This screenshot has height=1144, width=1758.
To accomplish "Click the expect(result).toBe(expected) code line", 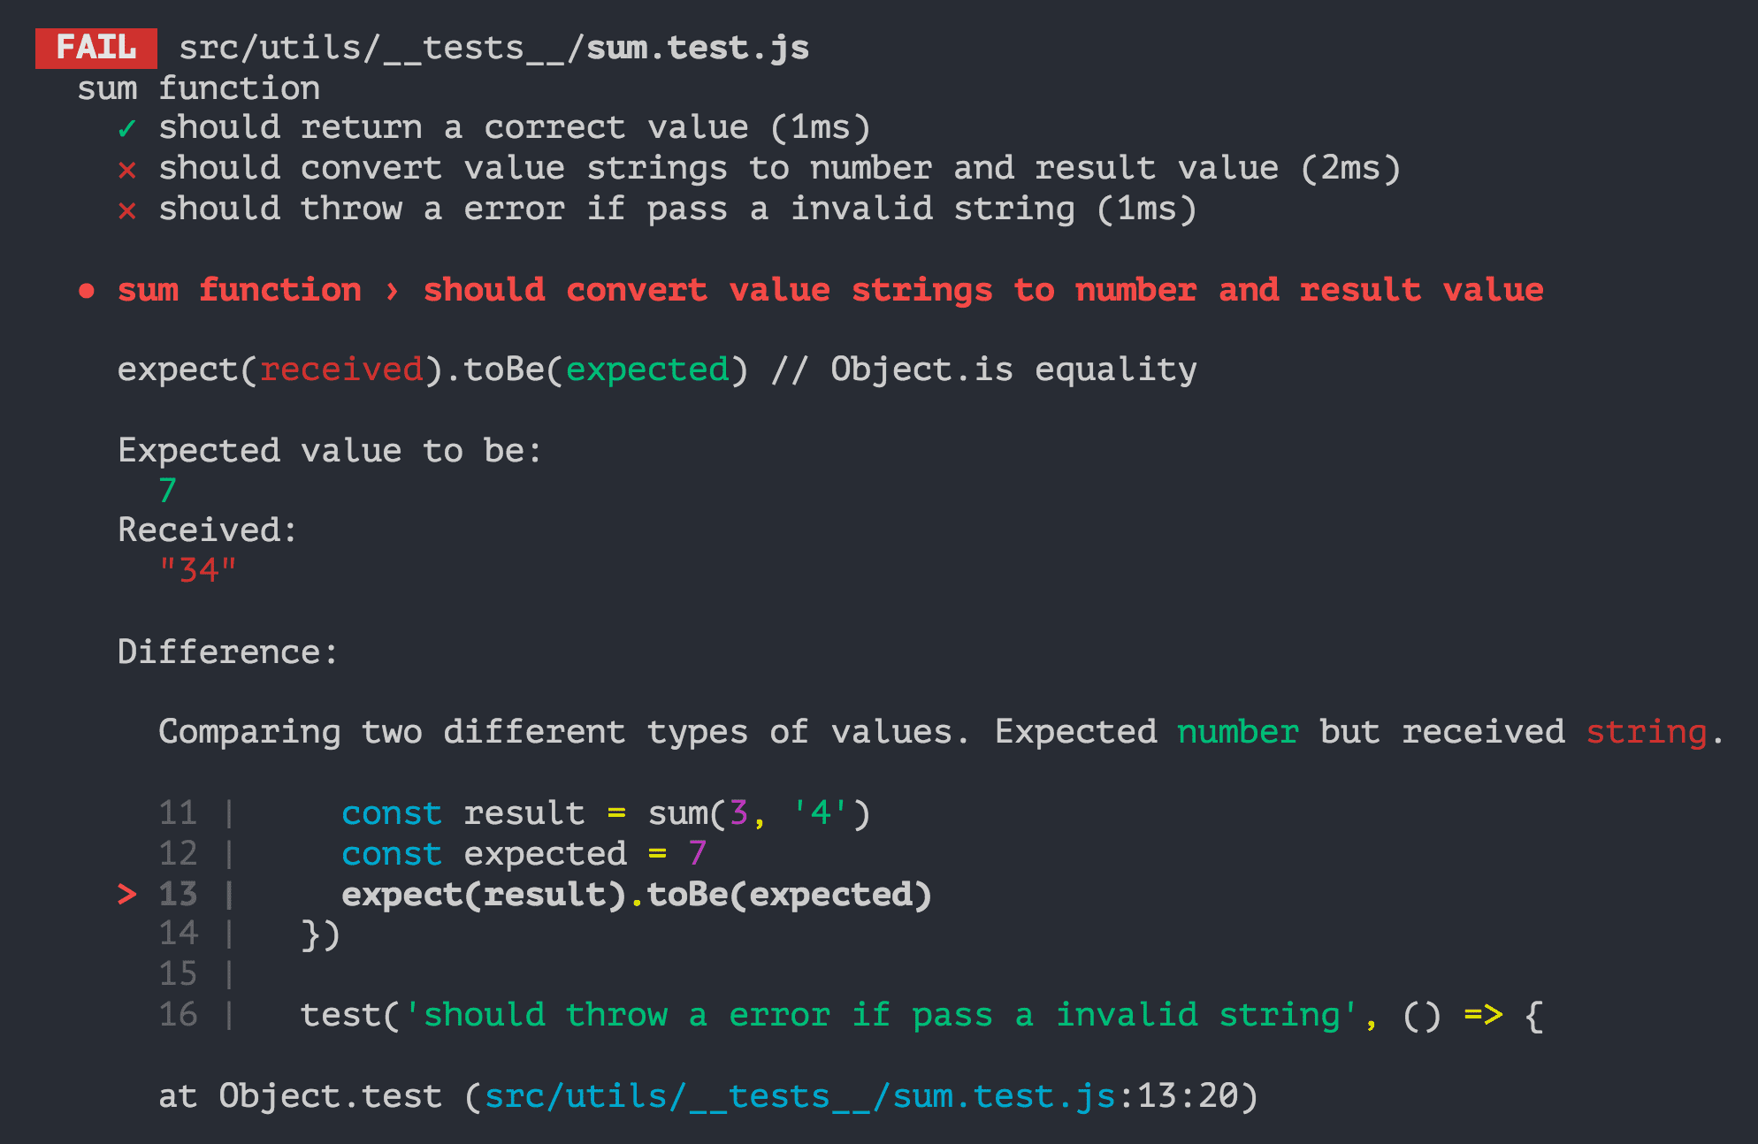I will [637, 895].
